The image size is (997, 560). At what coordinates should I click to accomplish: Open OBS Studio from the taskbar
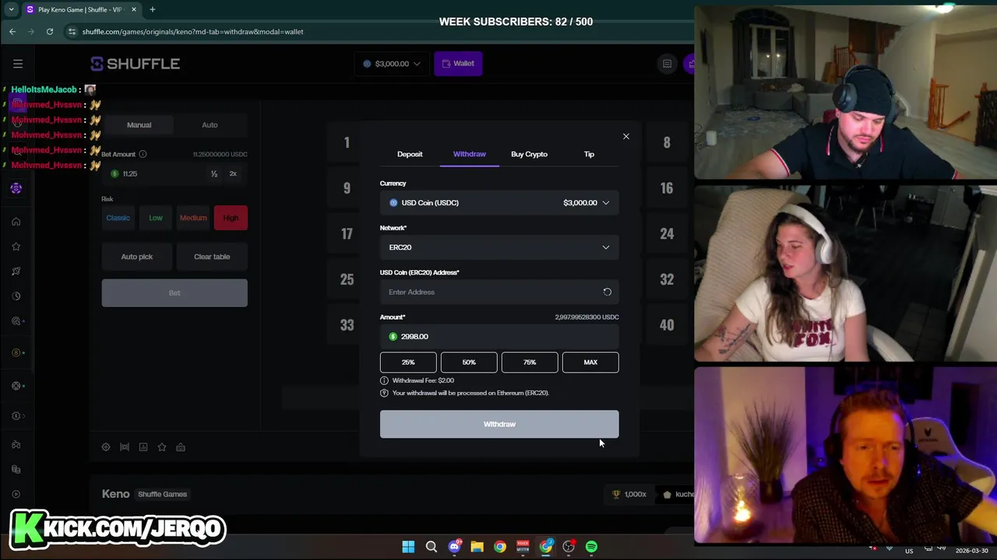pyautogui.click(x=569, y=547)
